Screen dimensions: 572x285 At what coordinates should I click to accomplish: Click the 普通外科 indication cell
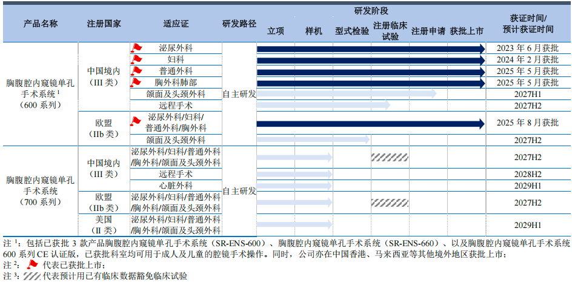(176, 71)
